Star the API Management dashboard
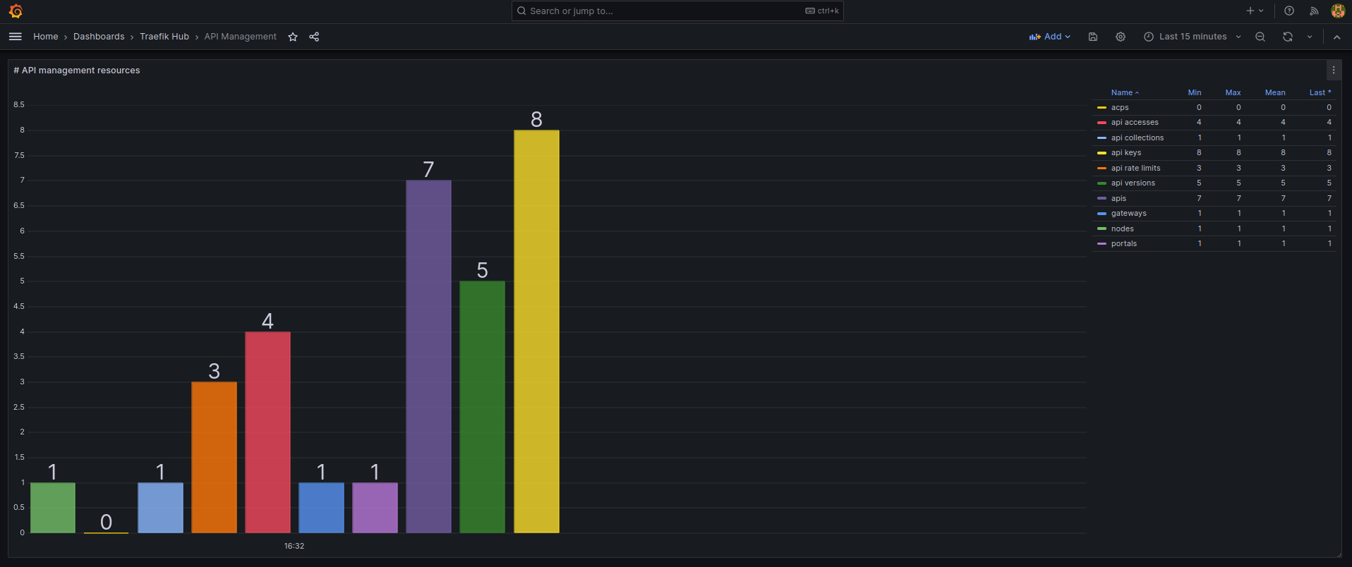The image size is (1352, 567). pyautogui.click(x=293, y=37)
